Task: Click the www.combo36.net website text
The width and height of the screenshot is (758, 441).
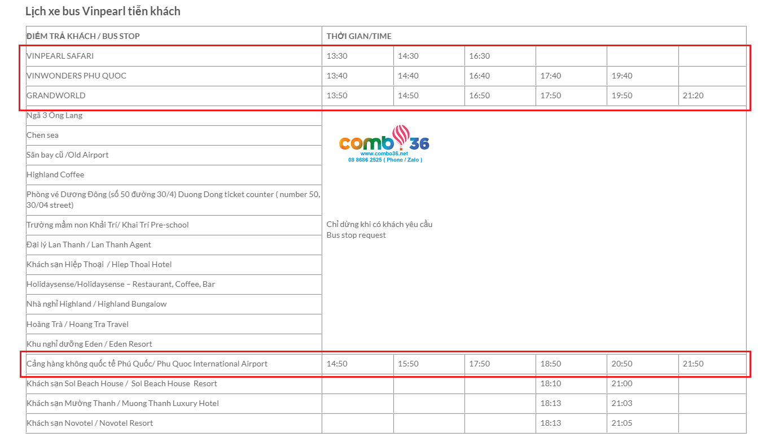Action: click(384, 154)
